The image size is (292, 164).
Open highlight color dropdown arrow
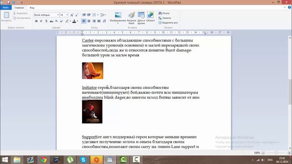pos(70,21)
